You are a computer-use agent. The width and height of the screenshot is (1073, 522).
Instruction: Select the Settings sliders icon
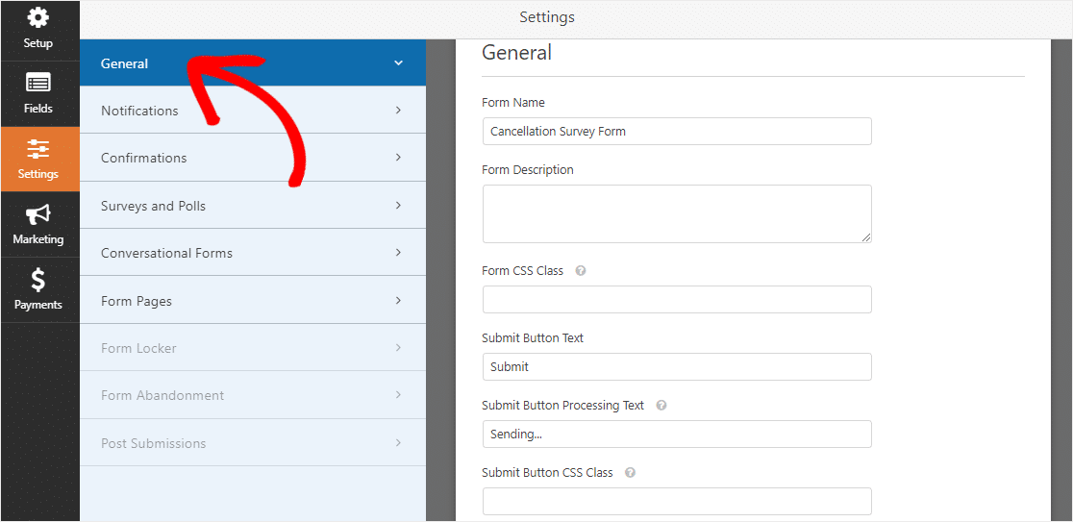[38, 149]
